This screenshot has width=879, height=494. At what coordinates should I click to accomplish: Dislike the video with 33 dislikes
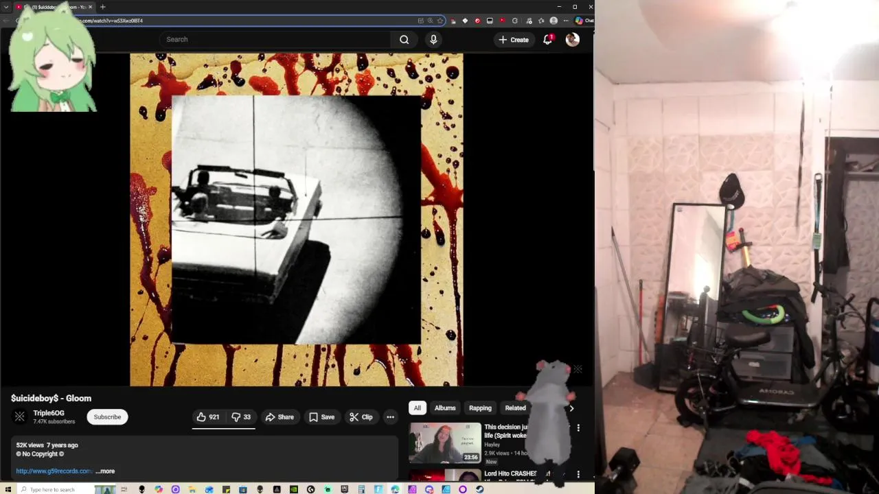point(240,416)
